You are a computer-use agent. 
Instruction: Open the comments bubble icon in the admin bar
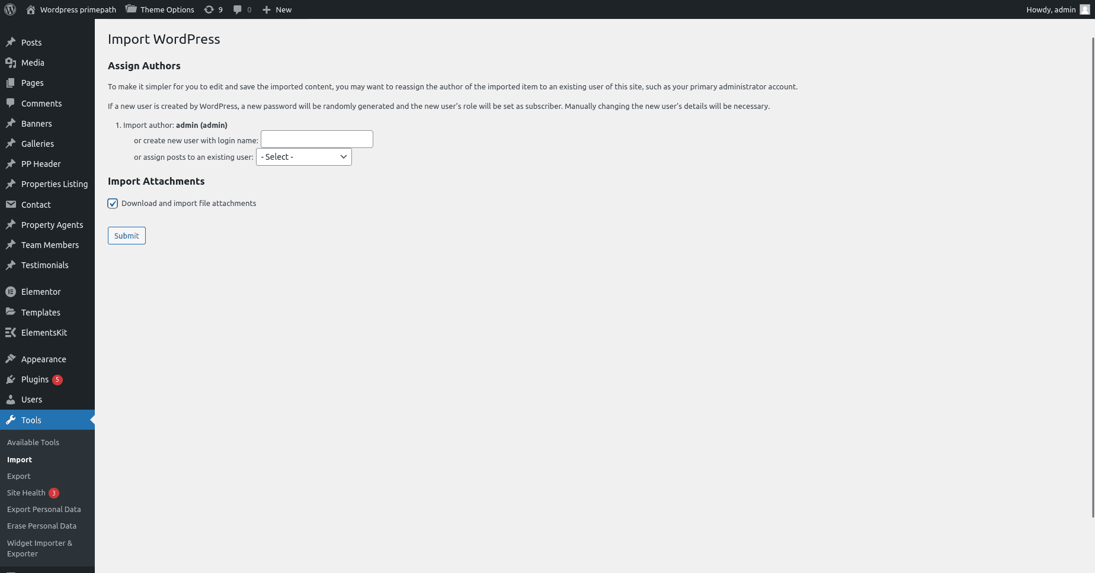tap(238, 9)
